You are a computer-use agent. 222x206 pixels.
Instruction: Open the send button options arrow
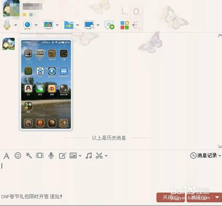click(x=217, y=198)
